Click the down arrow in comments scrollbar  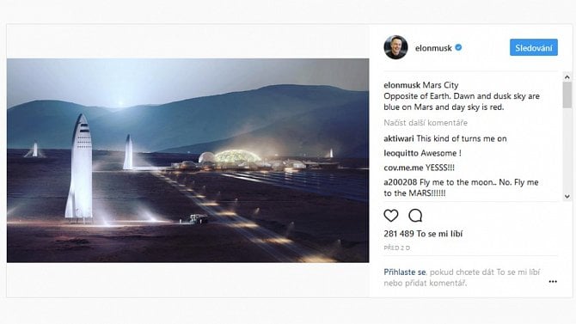pos(567,196)
